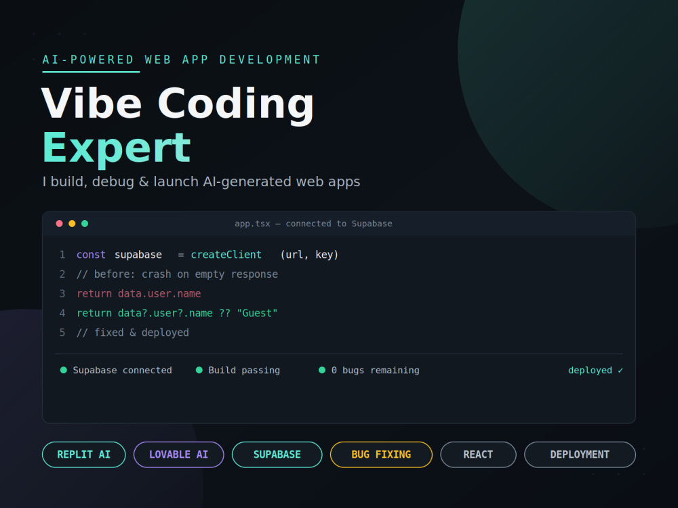Screen dimensions: 678x508
Task: Click the 'I build, debug & launch' subtitle
Action: coord(201,182)
